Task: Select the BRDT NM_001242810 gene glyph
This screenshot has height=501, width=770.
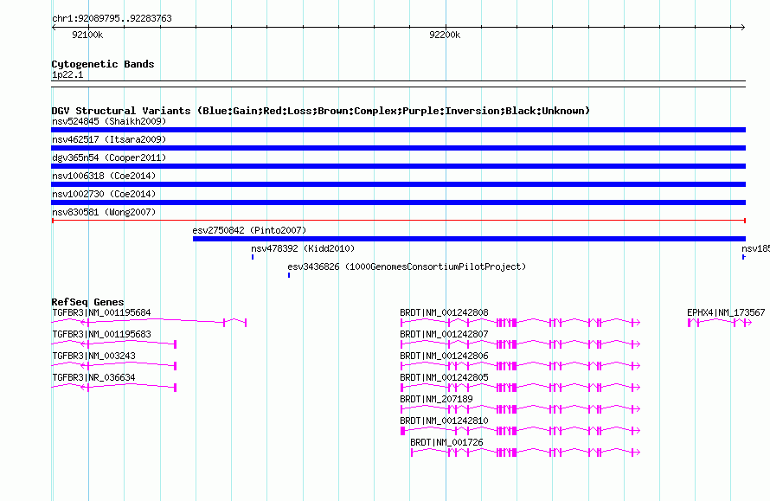Action: tap(520, 431)
